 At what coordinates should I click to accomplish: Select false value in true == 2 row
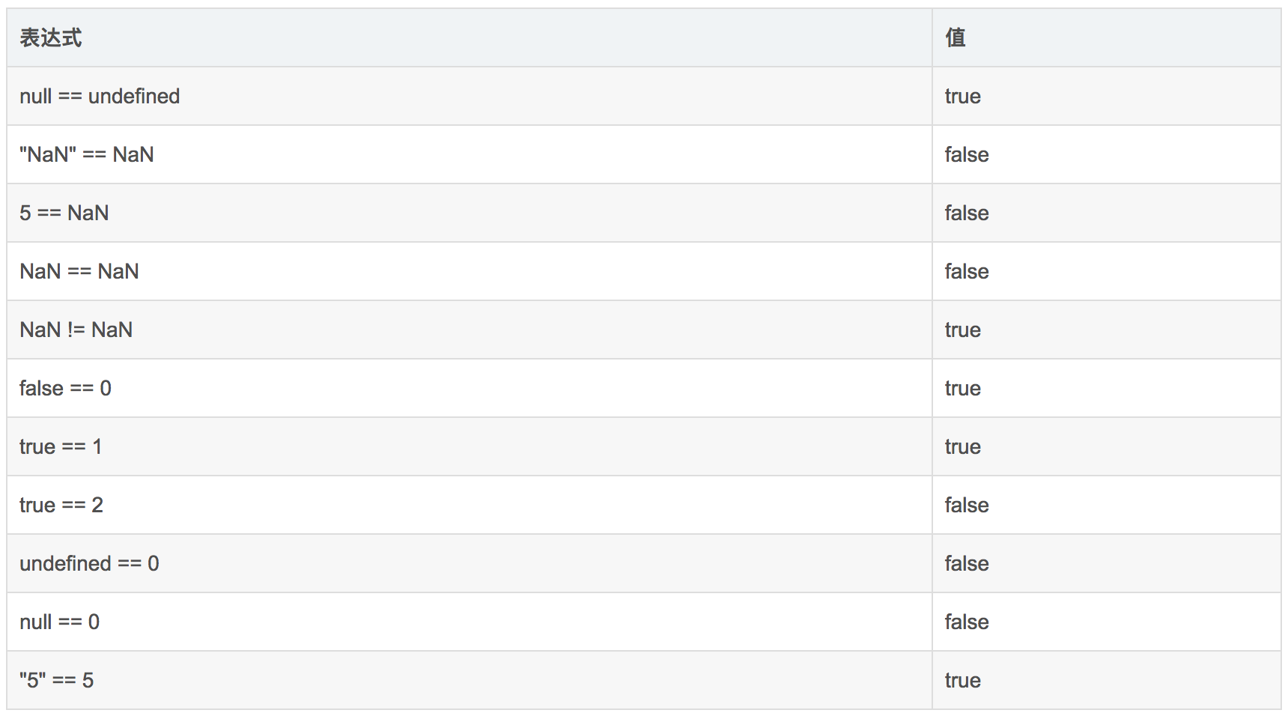click(x=966, y=506)
